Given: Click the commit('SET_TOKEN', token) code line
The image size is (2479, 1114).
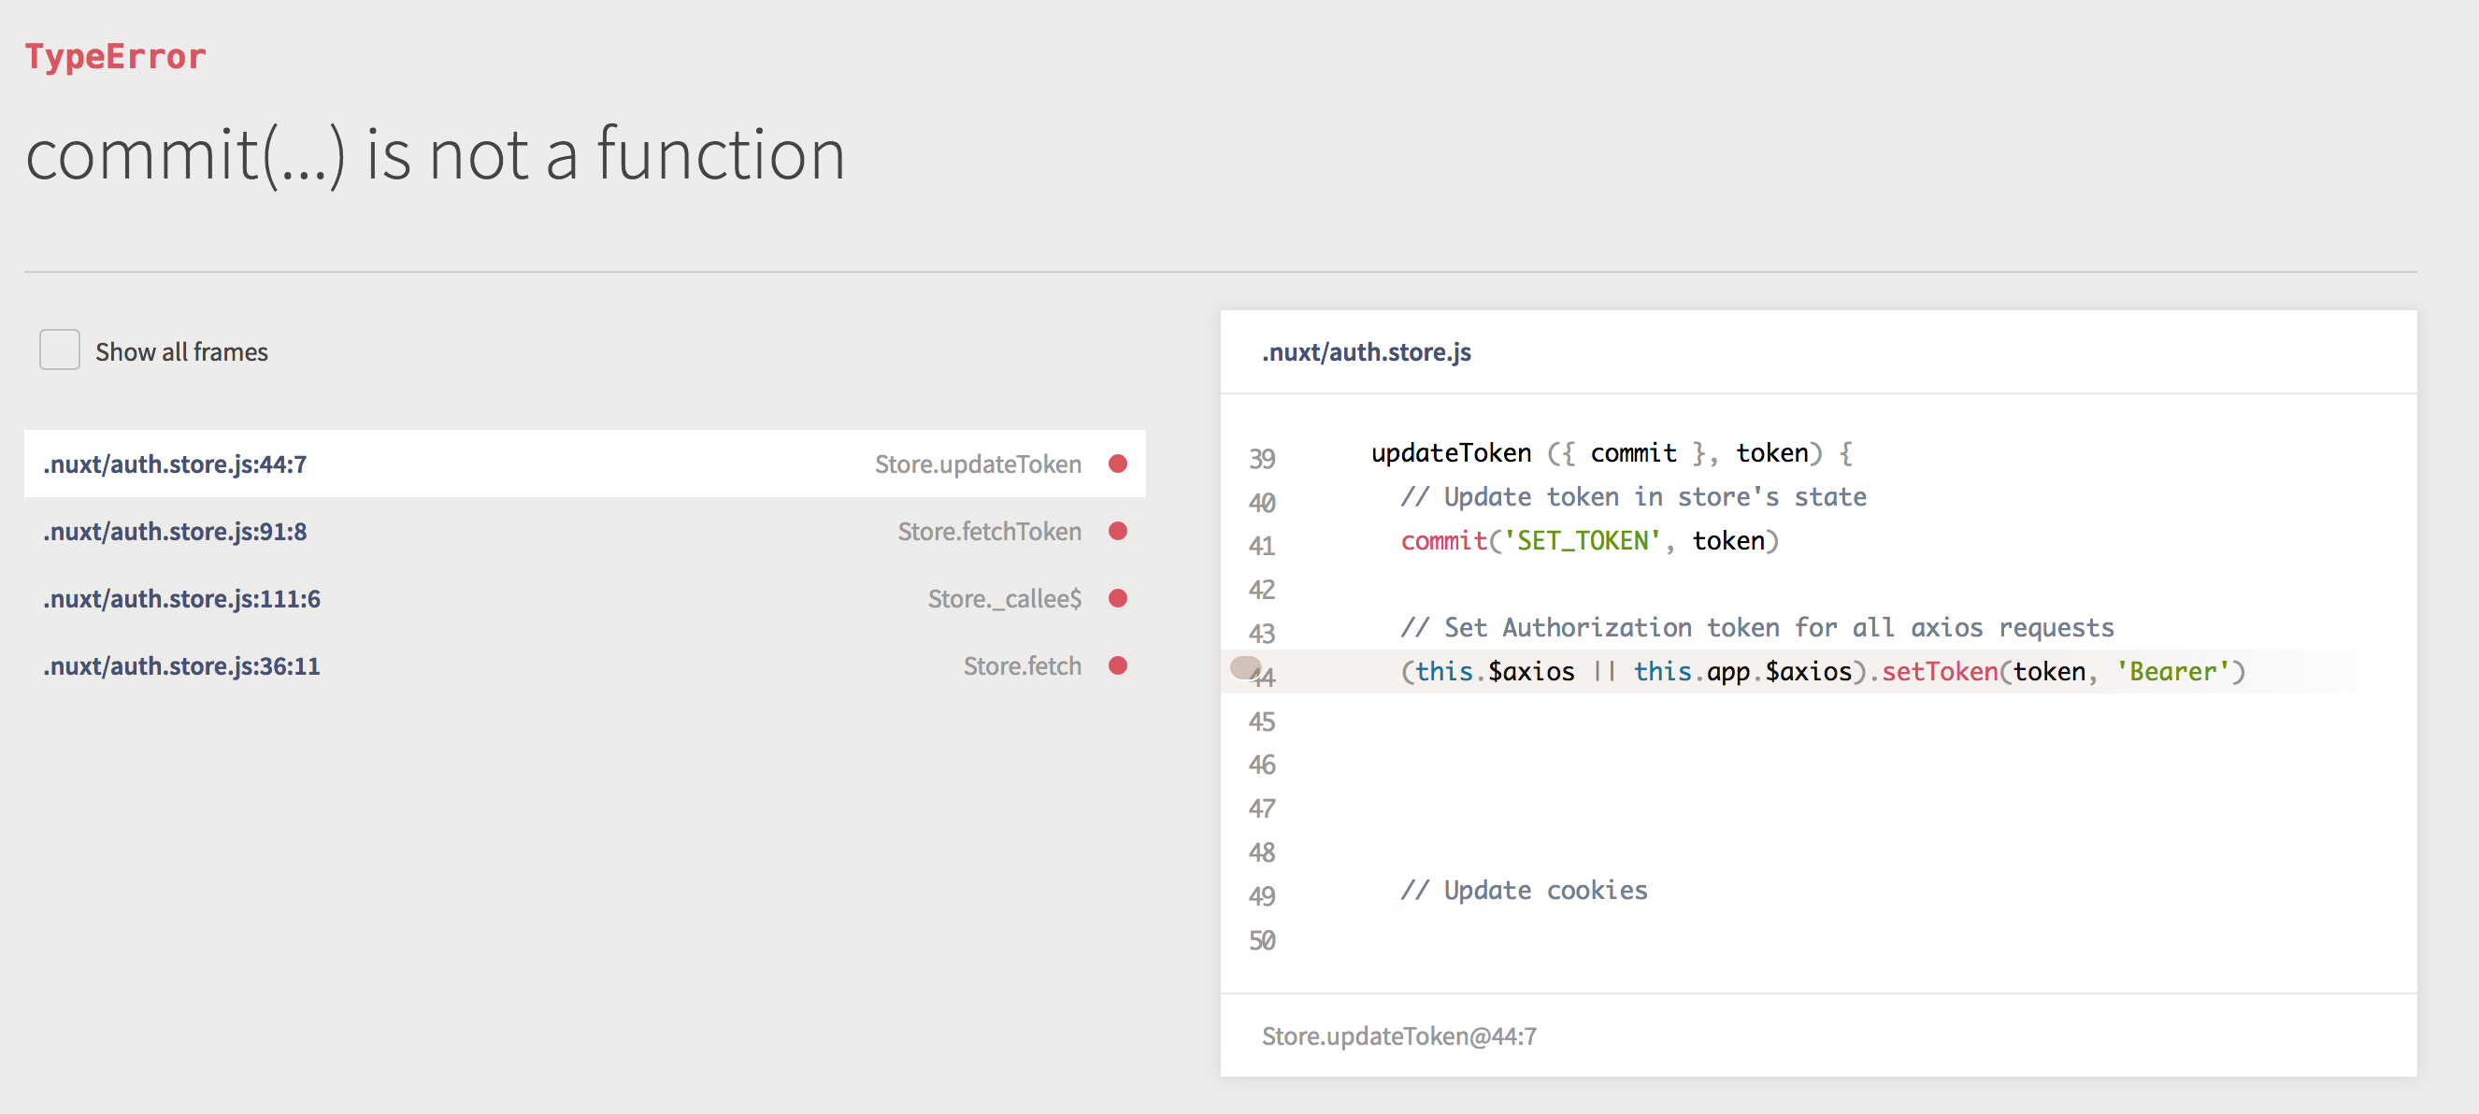Looking at the screenshot, I should pos(1588,541).
